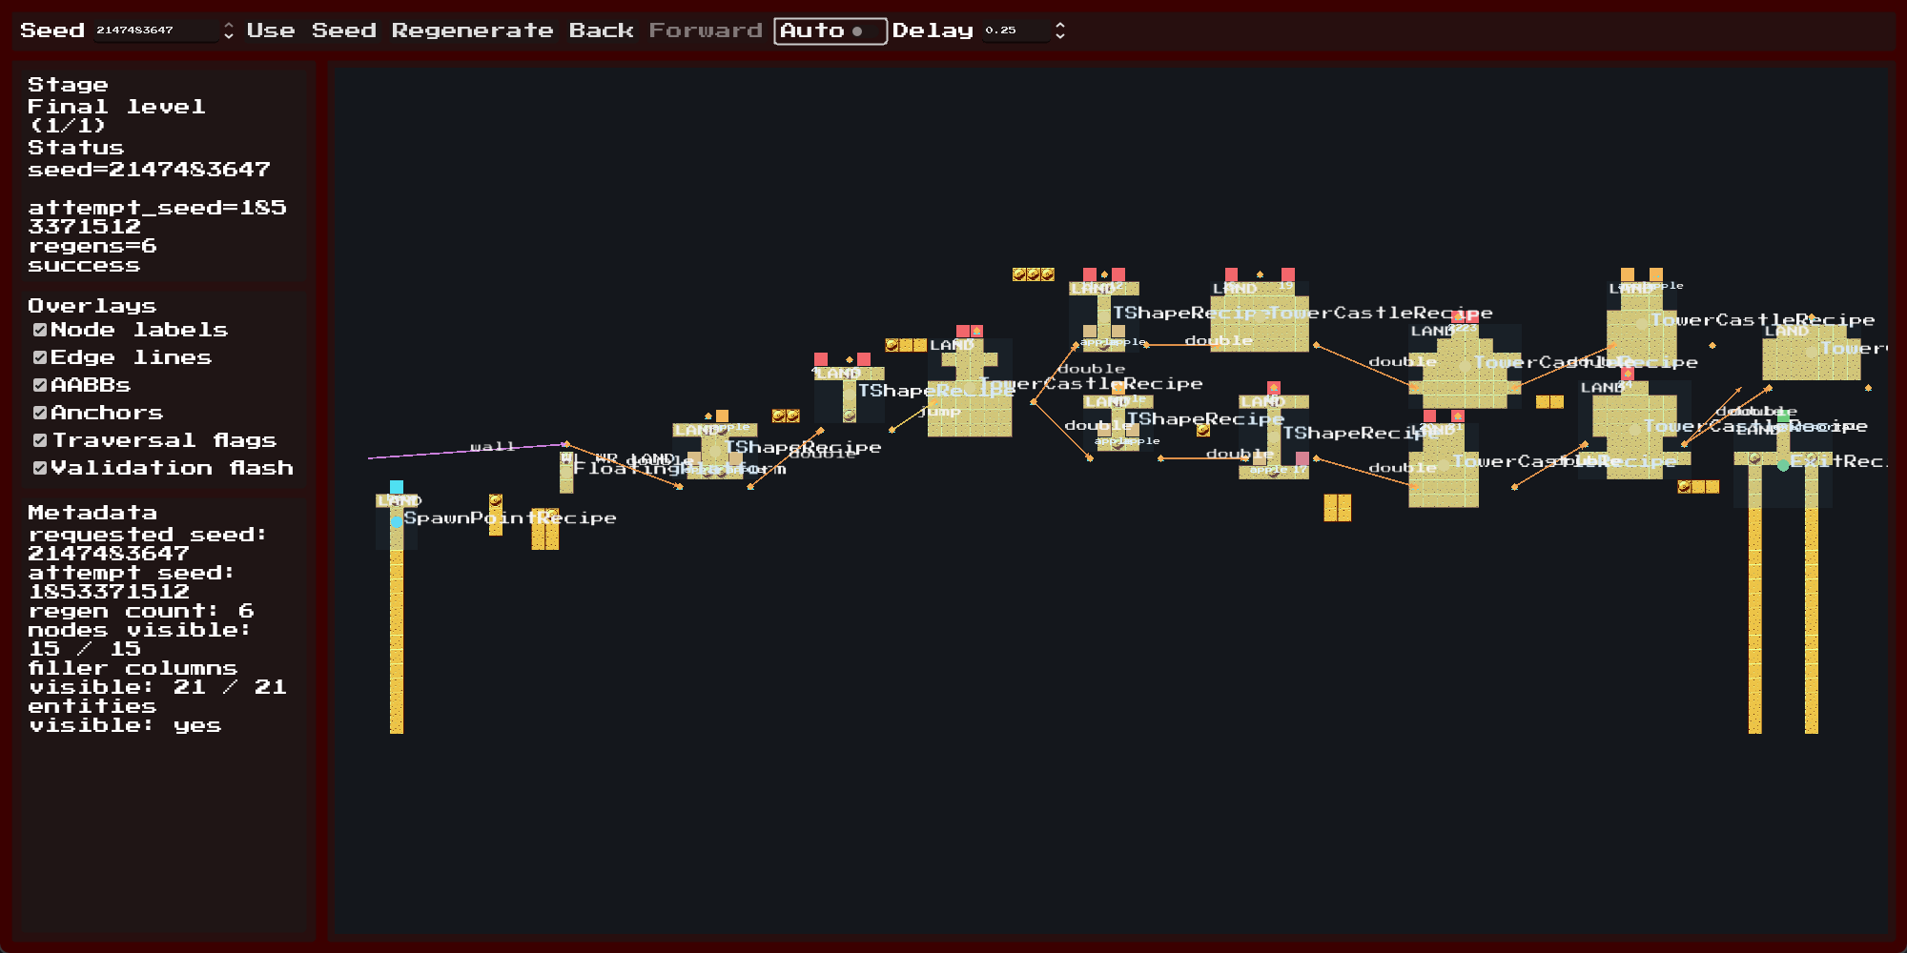Go Back to the previous generation step

(x=601, y=30)
